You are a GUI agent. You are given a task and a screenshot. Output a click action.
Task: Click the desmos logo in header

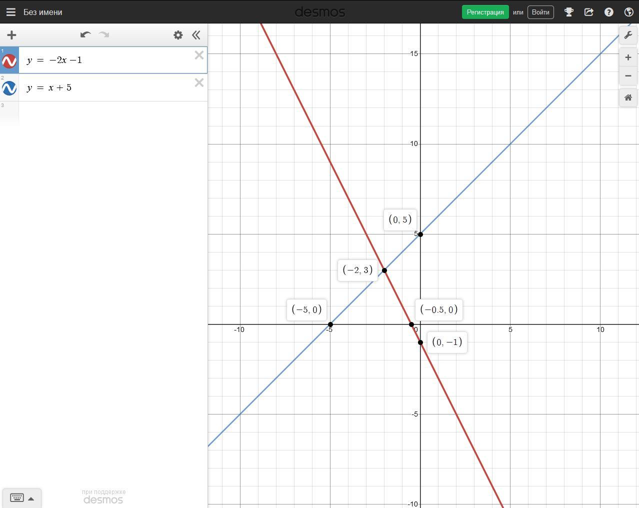point(320,12)
